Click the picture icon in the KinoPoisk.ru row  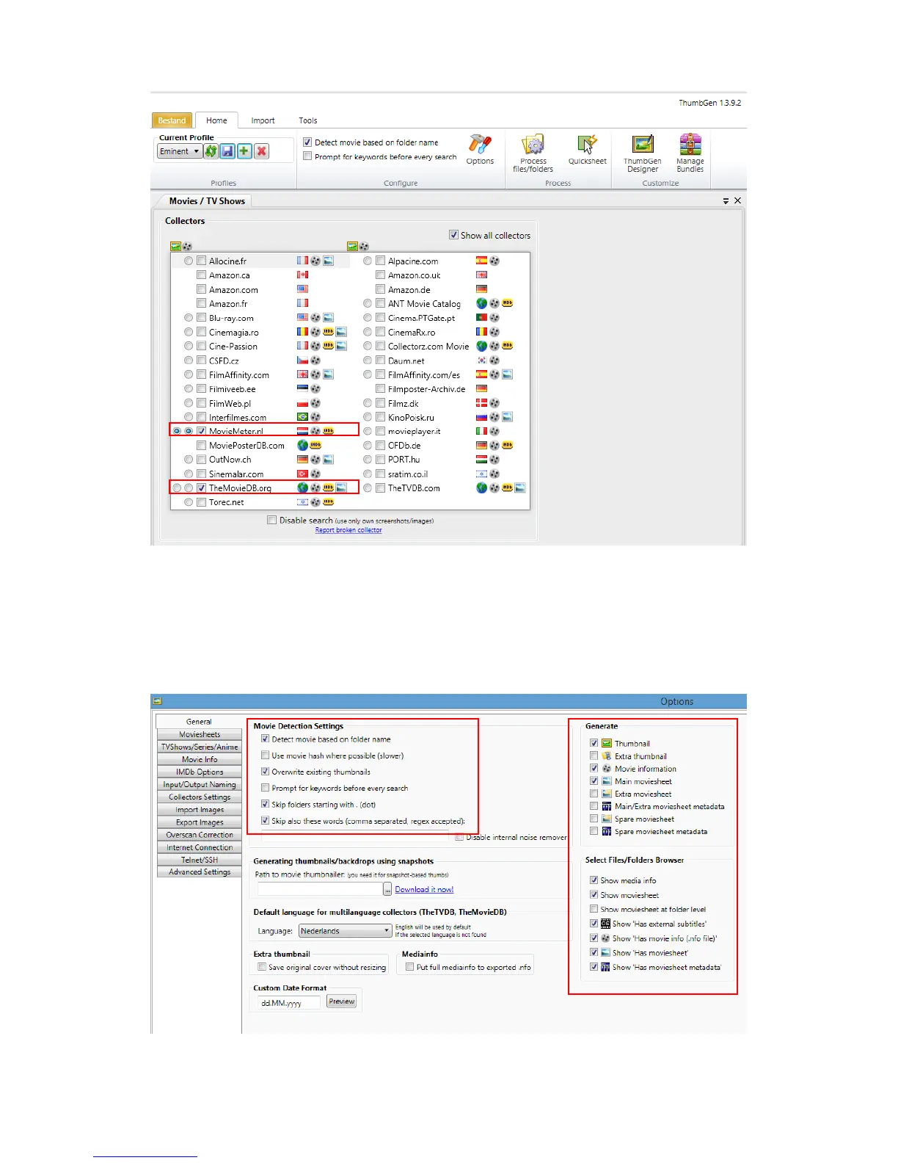(507, 417)
